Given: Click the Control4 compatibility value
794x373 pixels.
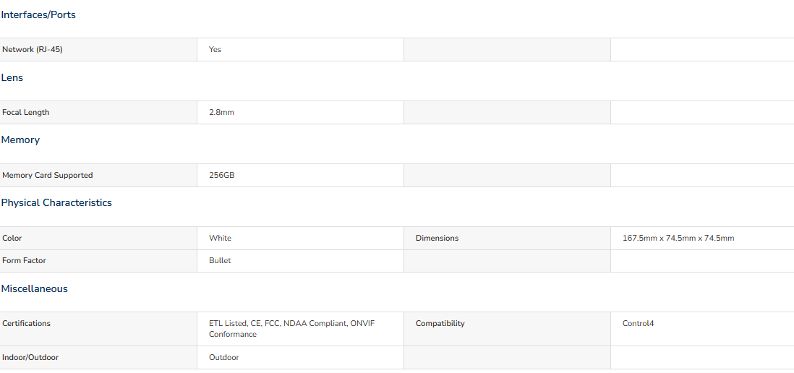Looking at the screenshot, I should pyautogui.click(x=638, y=323).
